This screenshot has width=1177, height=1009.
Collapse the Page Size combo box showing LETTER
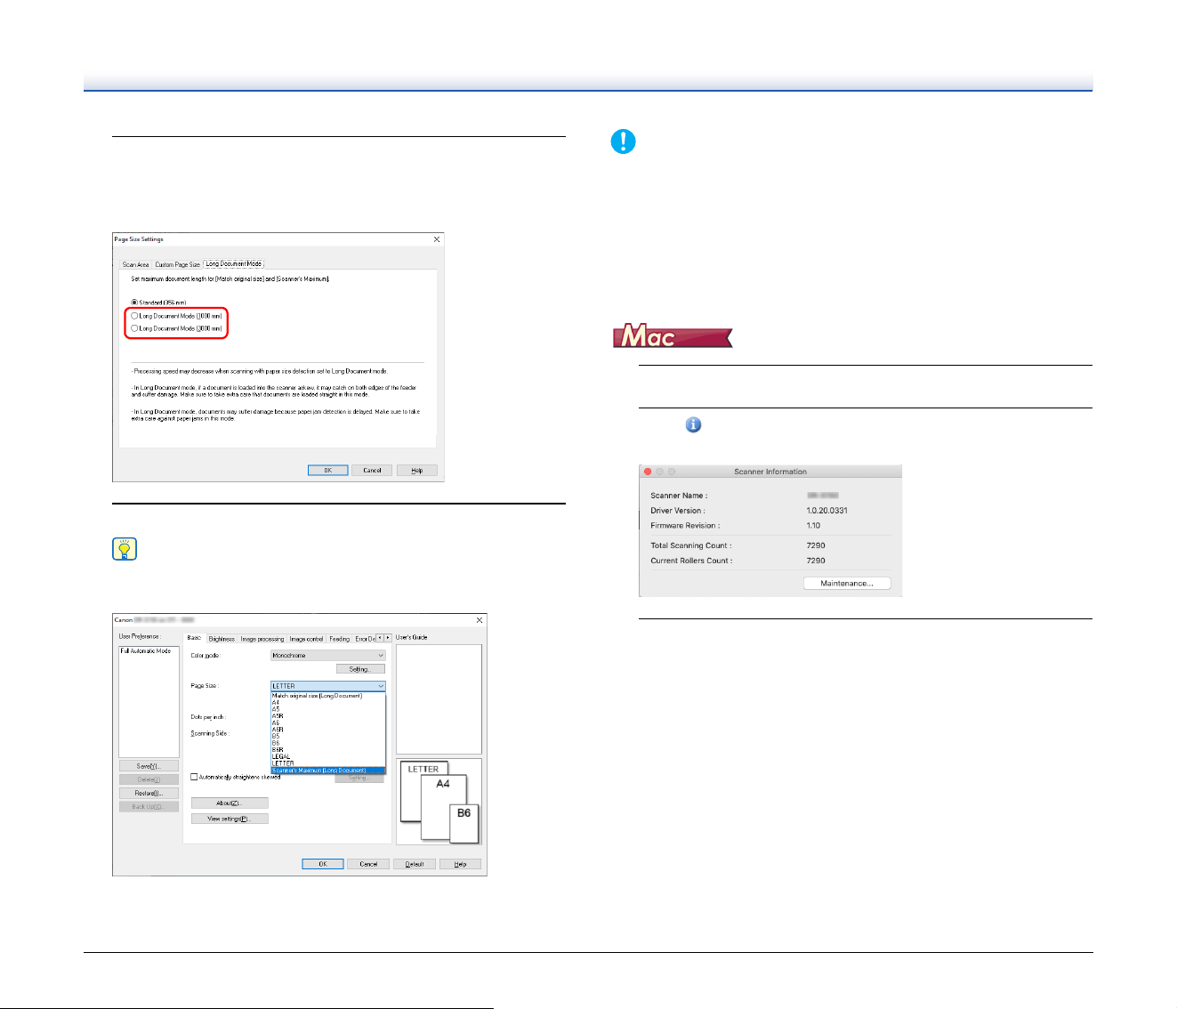tap(328, 686)
